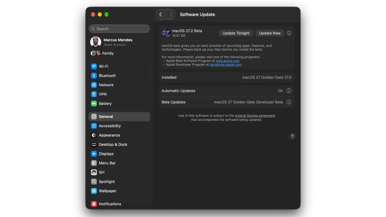This screenshot has width=386, height=217.
Task: Click the Software Update title
Action: [x=198, y=15]
